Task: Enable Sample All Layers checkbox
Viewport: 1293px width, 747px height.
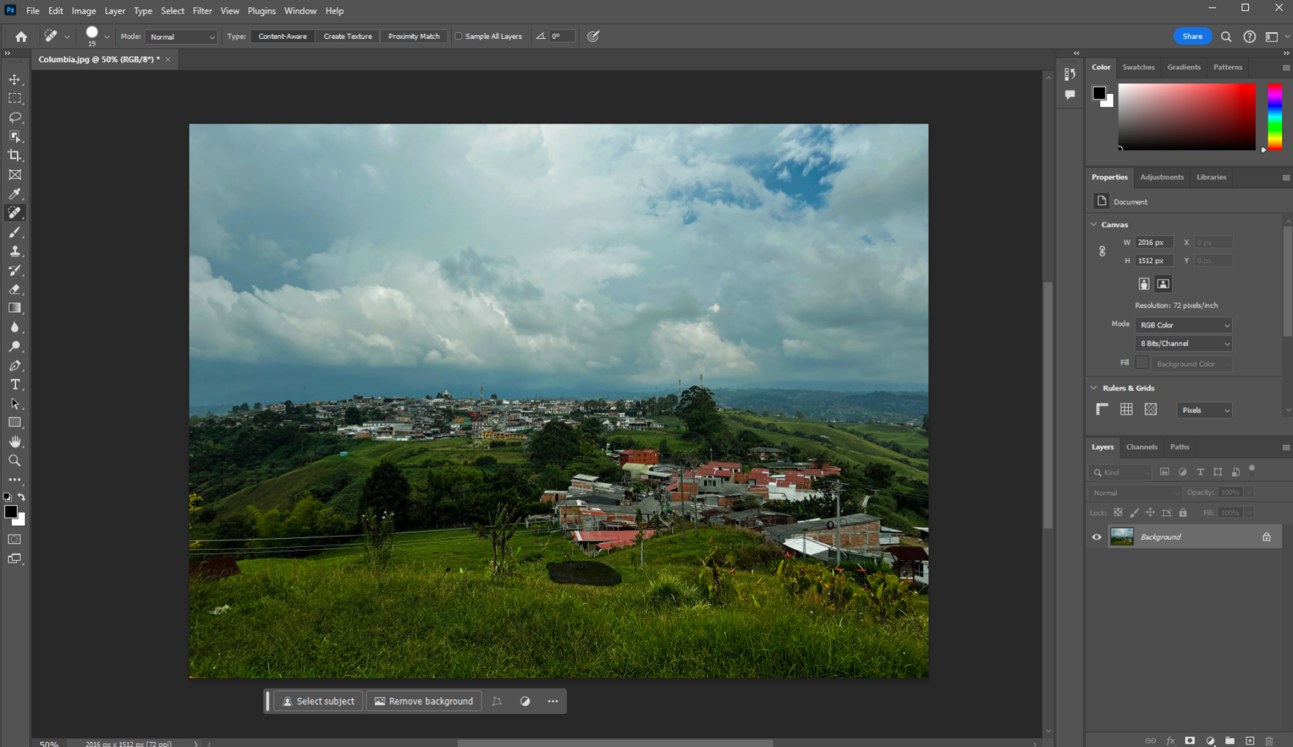Action: pos(459,36)
